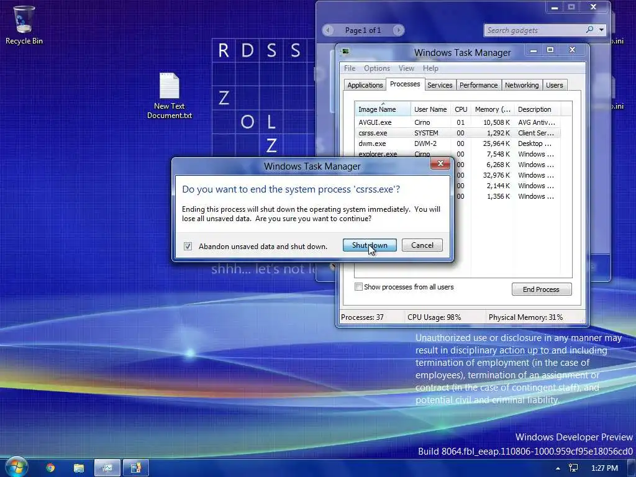Click the search magnifier in gadgets window
The width and height of the screenshot is (636, 477).
pyautogui.click(x=590, y=30)
